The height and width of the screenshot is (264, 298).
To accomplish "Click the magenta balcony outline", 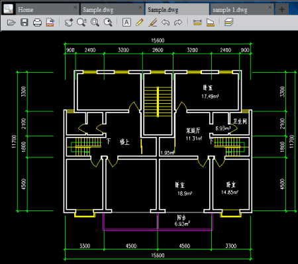I will tap(158, 222).
